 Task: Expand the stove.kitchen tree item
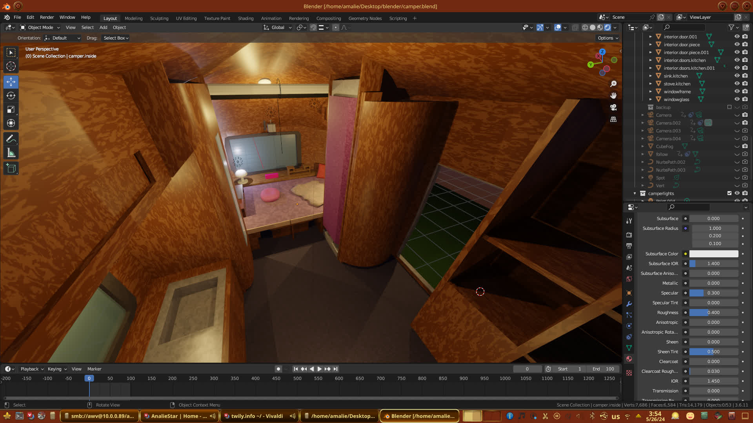(651, 83)
